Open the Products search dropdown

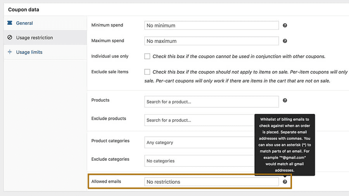click(211, 102)
